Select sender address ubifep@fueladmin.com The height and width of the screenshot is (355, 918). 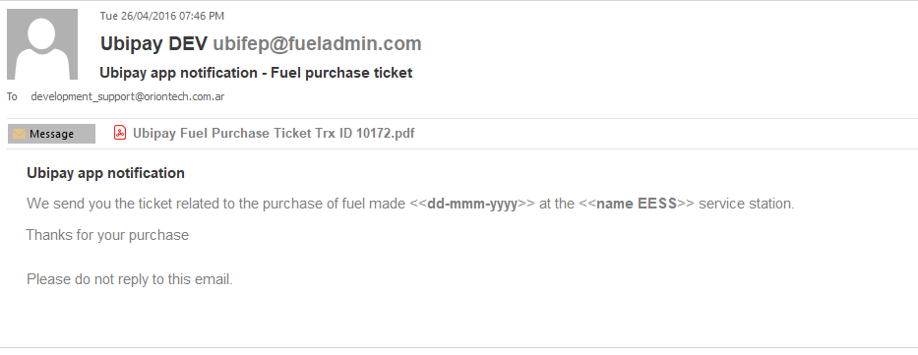317,44
